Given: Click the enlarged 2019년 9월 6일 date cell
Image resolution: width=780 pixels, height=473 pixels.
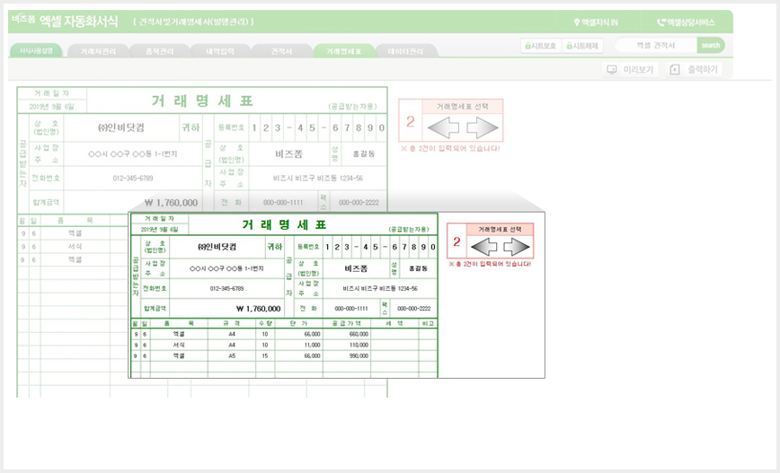Looking at the screenshot, I should (159, 230).
